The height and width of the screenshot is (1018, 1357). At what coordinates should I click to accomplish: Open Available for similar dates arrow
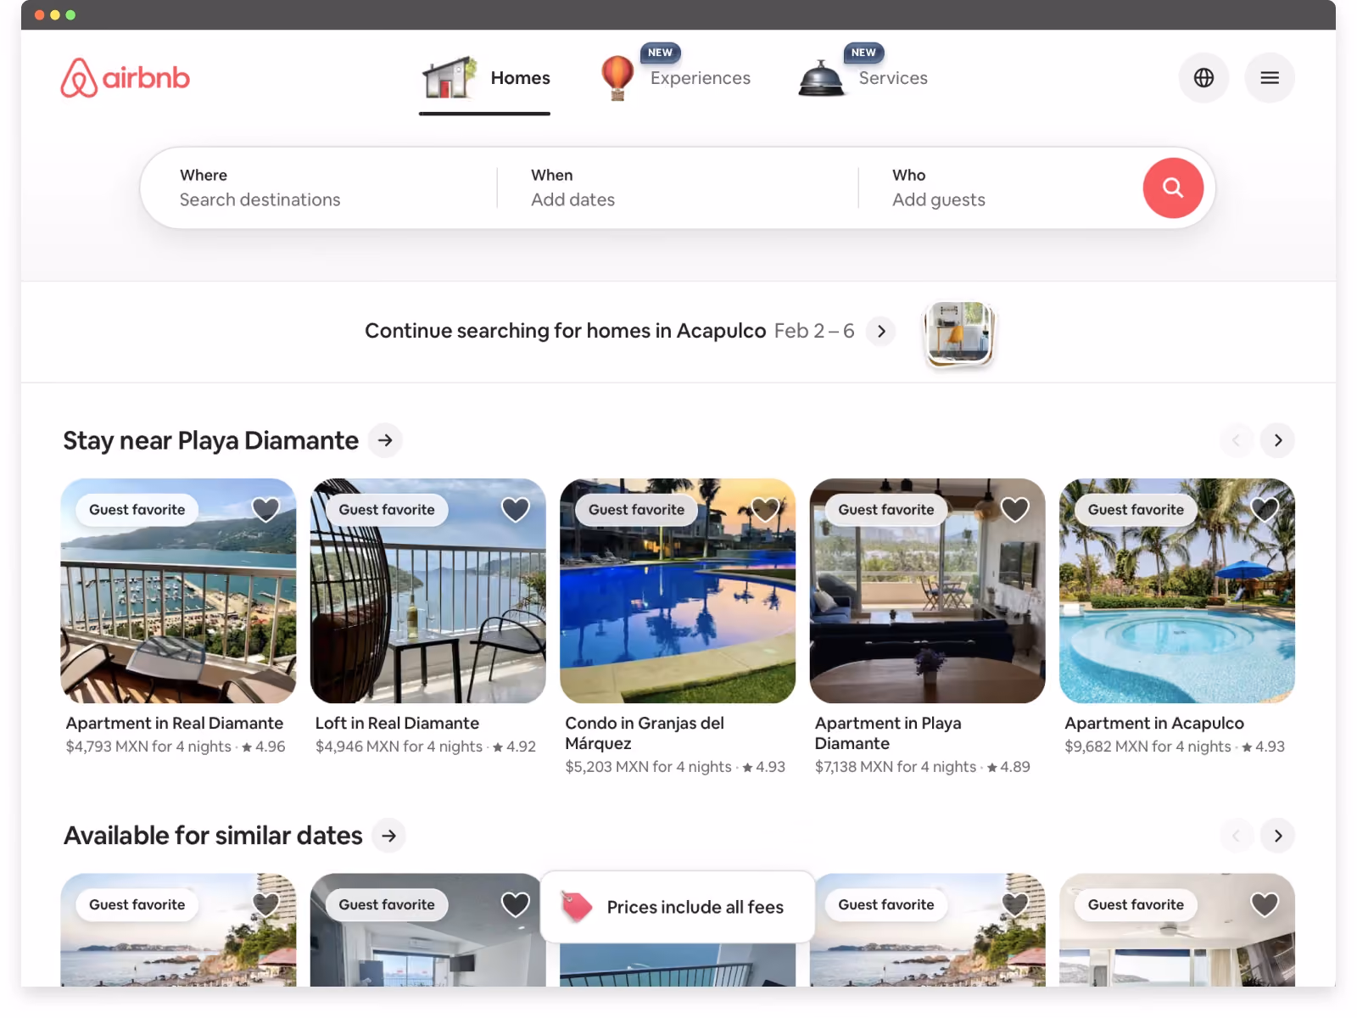coord(388,836)
